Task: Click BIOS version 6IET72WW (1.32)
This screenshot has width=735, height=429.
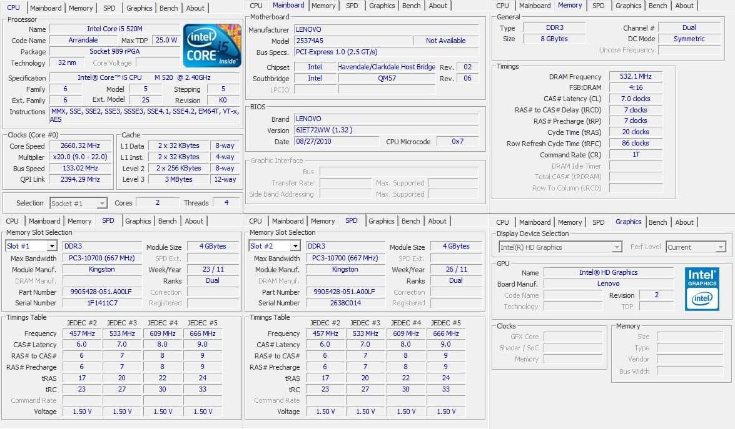Action: 386,130
